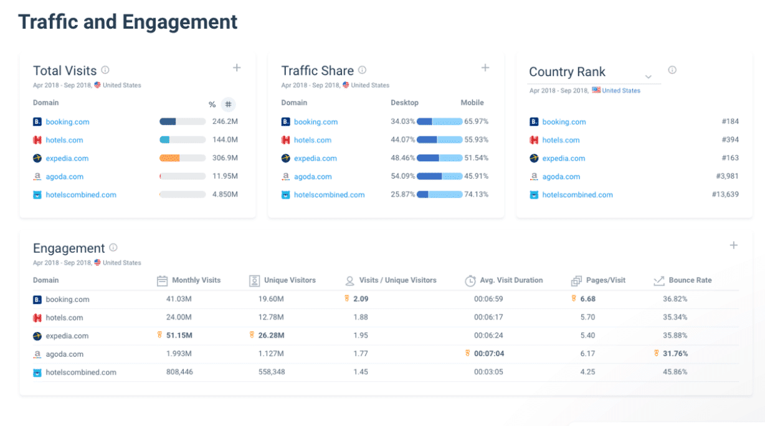
Task: Select the 306.9M expedia.com visits value
Action: point(225,158)
